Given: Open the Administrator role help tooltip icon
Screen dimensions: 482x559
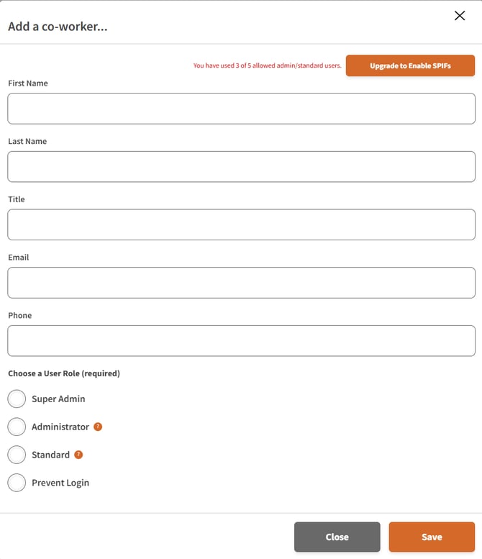Looking at the screenshot, I should tap(98, 427).
